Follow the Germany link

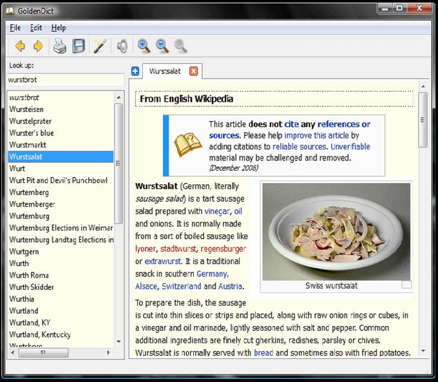(x=212, y=274)
